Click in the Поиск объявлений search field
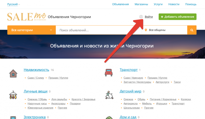This screenshot has width=205, height=119. tap(99, 30)
